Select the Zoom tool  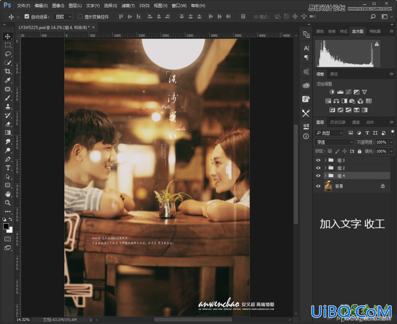click(x=8, y=202)
